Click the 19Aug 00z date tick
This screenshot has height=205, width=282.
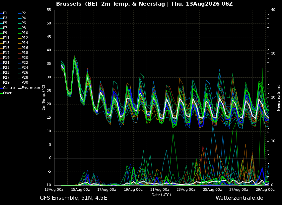point(133,189)
